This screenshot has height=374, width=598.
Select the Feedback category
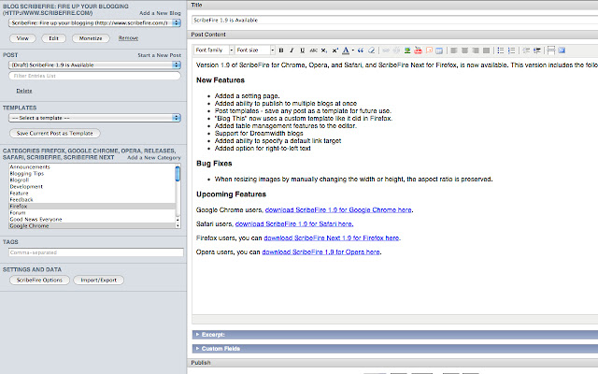(92, 199)
